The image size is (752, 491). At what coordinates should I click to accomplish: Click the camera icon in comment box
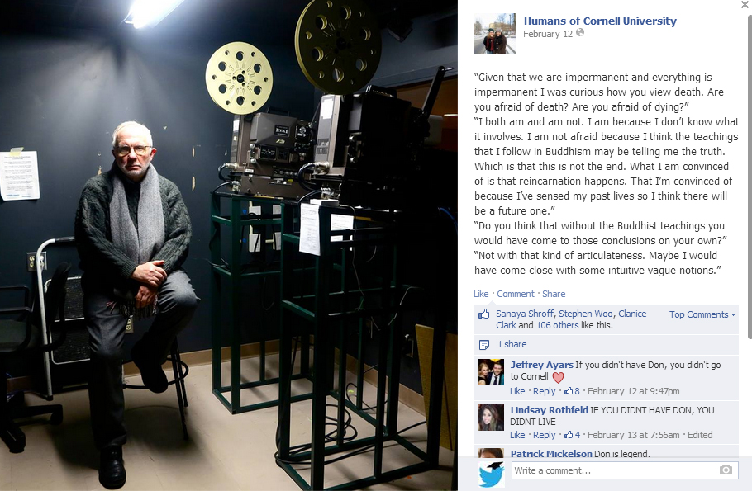click(x=726, y=470)
